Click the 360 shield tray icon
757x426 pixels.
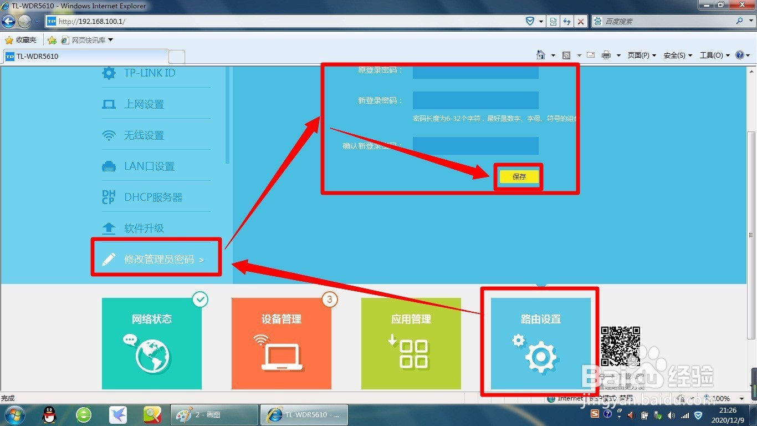pyautogui.click(x=698, y=415)
